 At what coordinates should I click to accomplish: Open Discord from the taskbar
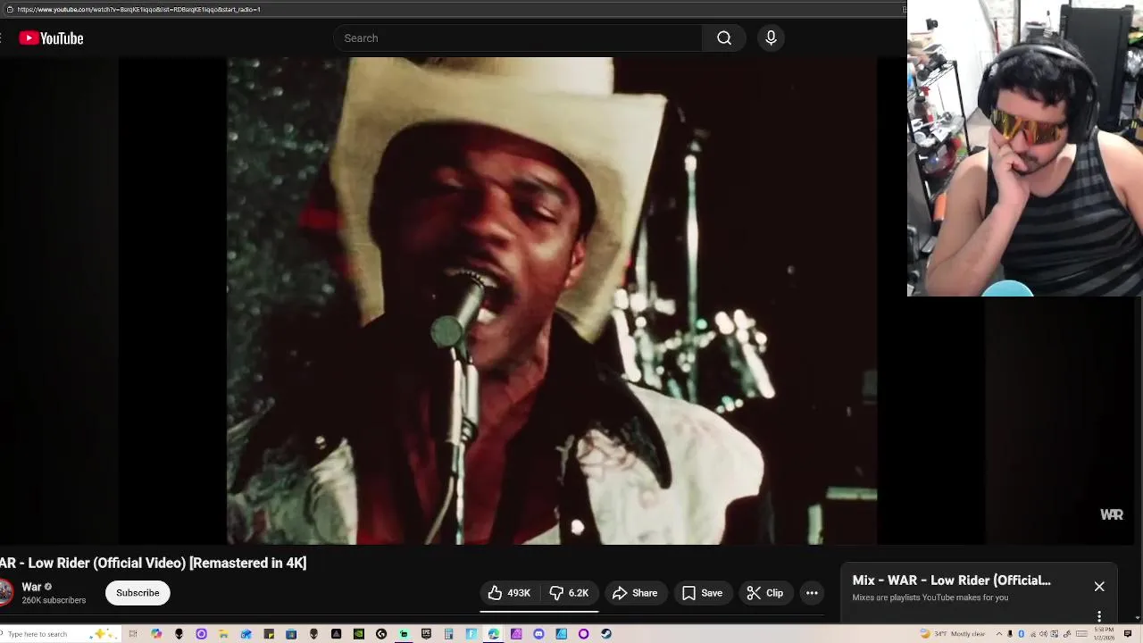coord(538,634)
